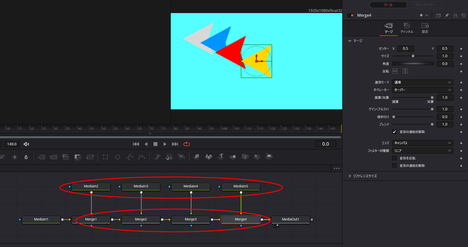Select the MediaIn5 node

[x=241, y=186]
